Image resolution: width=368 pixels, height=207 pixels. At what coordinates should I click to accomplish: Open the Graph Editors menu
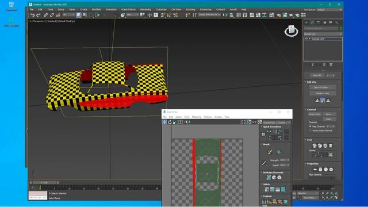click(x=128, y=10)
